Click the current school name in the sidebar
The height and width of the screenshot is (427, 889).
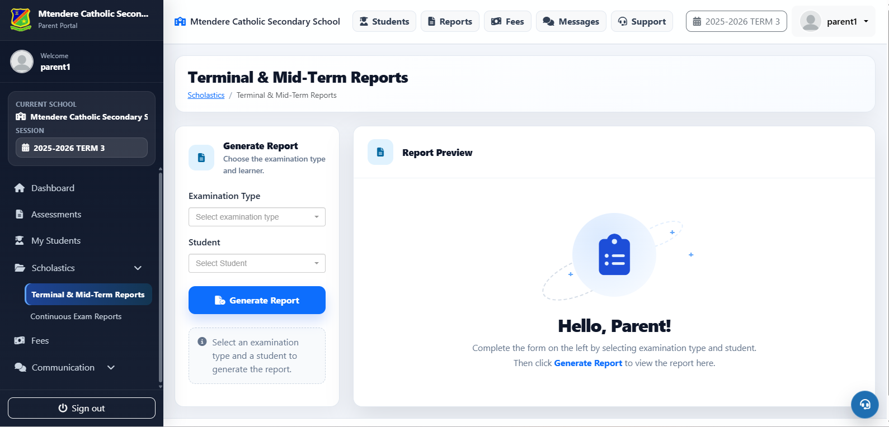click(90, 117)
